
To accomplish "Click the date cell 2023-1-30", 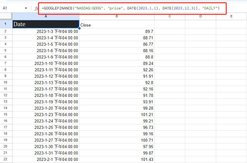I will click(46, 147).
